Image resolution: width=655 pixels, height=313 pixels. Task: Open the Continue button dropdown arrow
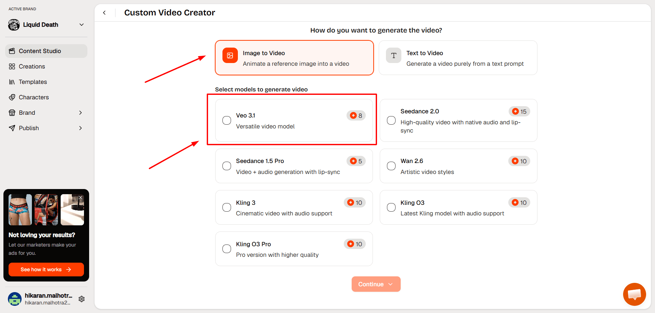(390, 284)
